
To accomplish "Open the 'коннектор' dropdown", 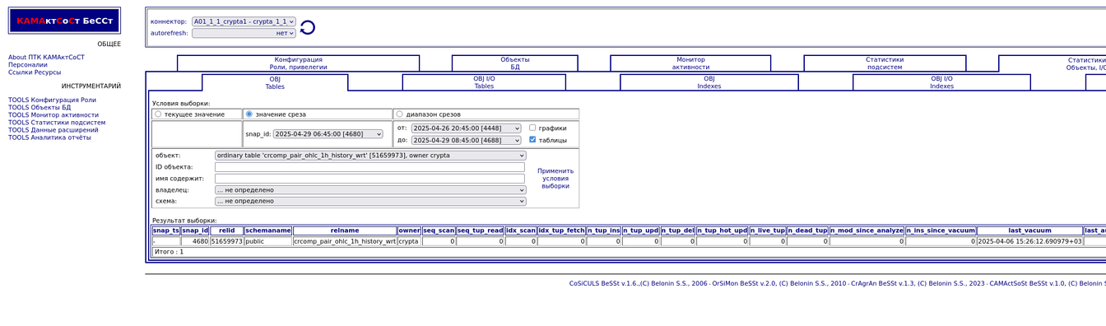I will 244,21.
